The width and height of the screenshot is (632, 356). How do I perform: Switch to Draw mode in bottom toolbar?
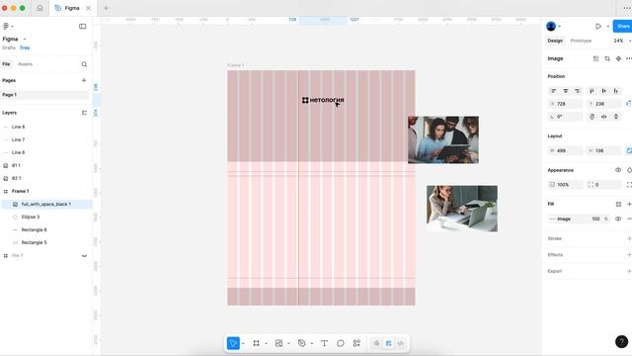tap(376, 343)
